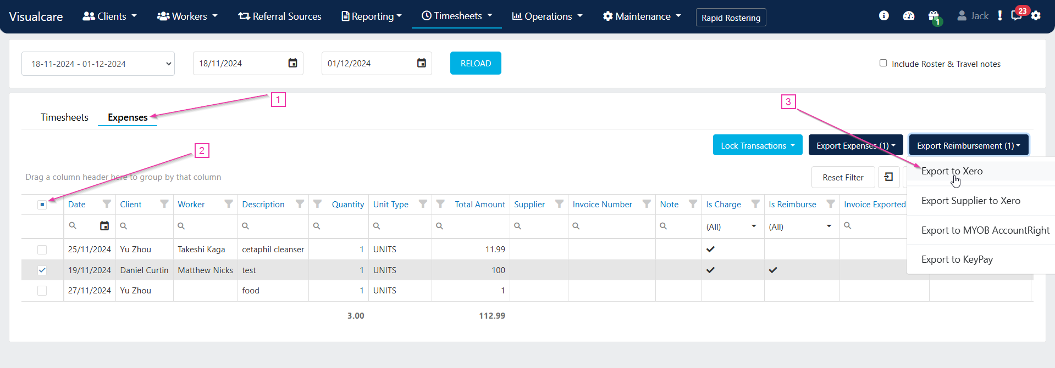Expand the Workers menu in navbar
This screenshot has width=1055, height=368.
pos(187,16)
